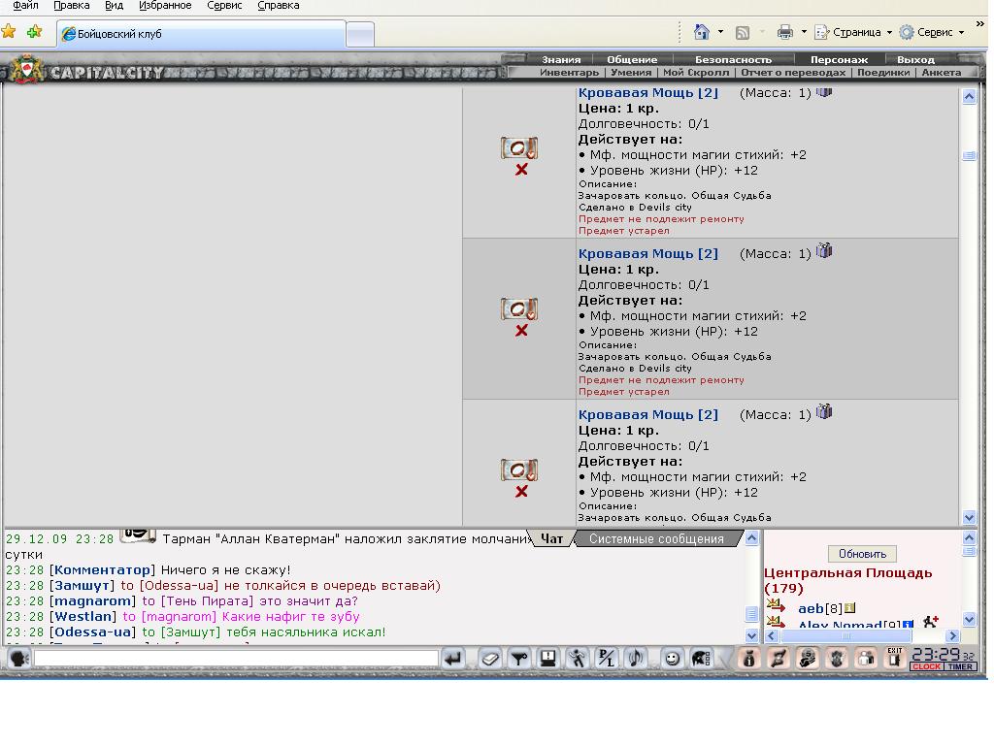
Task: Click Обновить button
Action: (862, 554)
